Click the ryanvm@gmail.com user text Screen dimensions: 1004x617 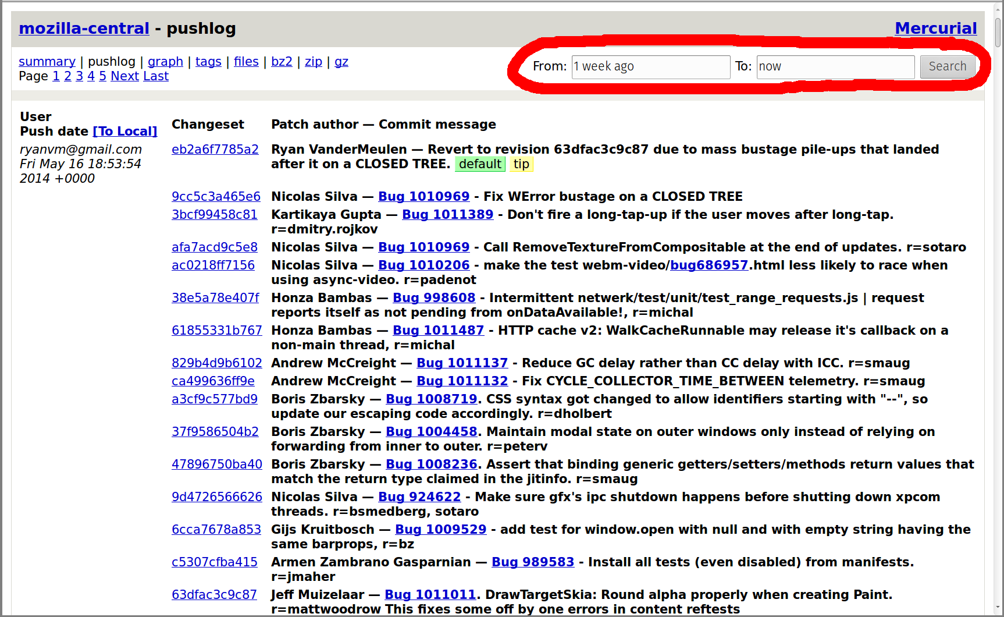[x=81, y=150]
